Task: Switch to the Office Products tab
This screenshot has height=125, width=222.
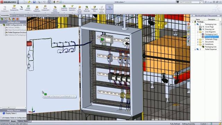Action: (41, 15)
